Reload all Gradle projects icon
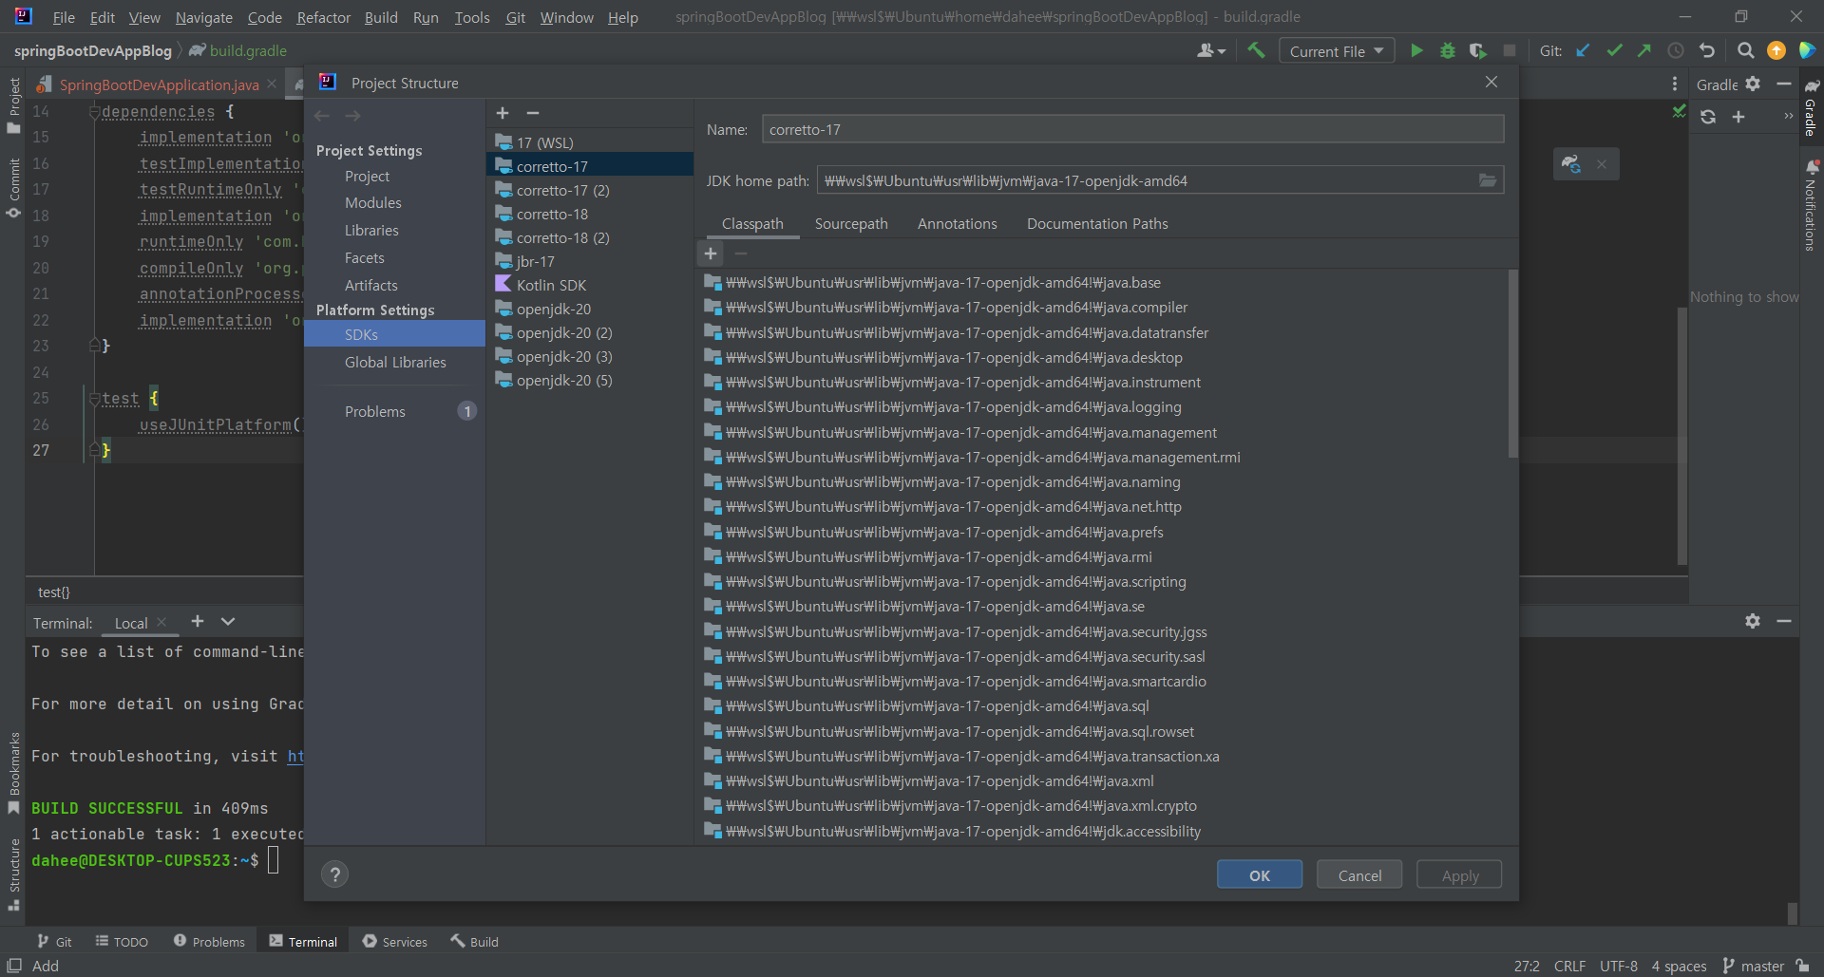This screenshot has width=1824, height=977. point(1708,117)
